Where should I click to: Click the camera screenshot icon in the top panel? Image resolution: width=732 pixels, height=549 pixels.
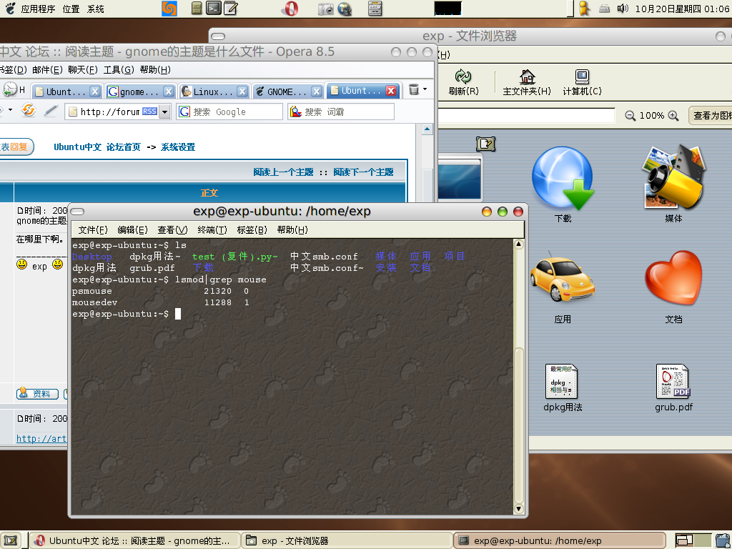(x=326, y=9)
